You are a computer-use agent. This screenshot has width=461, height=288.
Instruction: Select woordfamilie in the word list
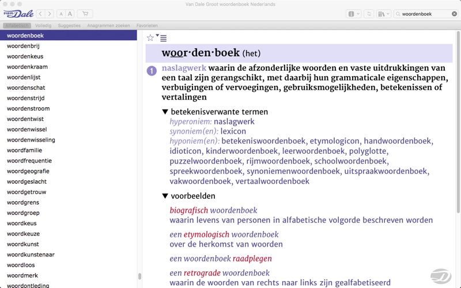tap(68, 150)
